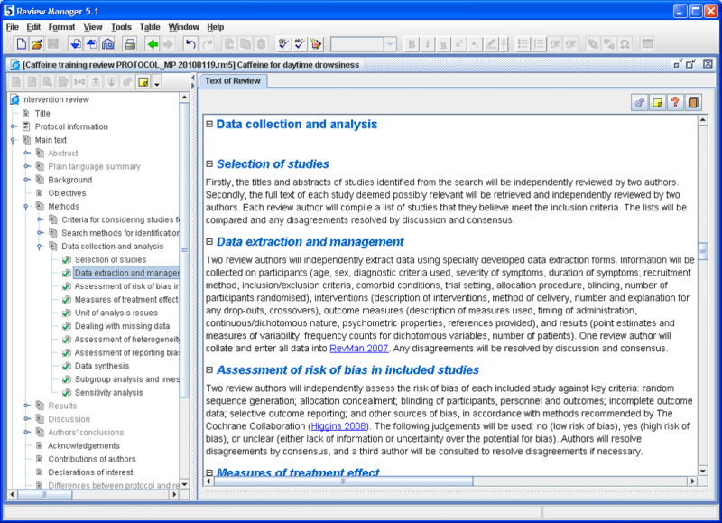Click the red question mark help icon
This screenshot has height=523, width=722.
(x=673, y=102)
